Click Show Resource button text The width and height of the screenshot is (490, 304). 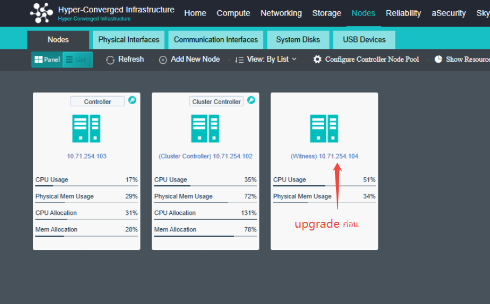click(468, 59)
